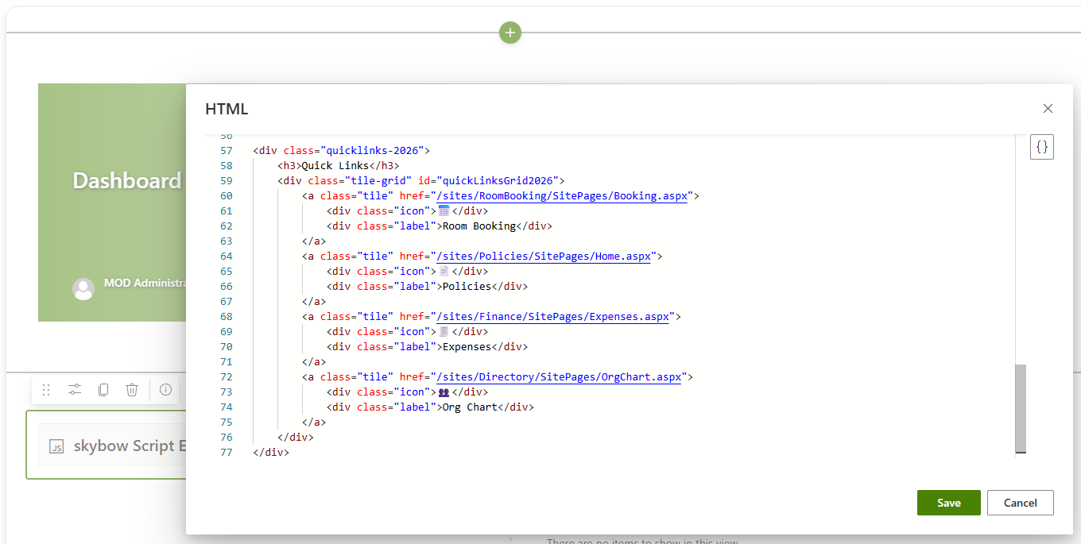
Task: Click the people emoji on line 73
Action: click(x=444, y=392)
